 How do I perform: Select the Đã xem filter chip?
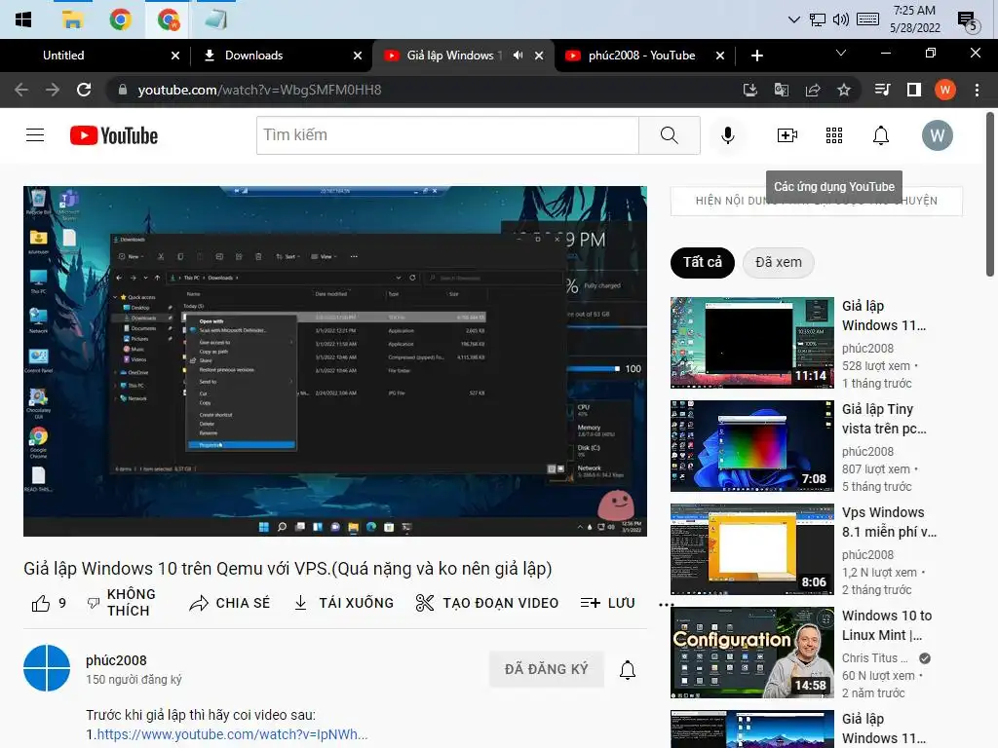tap(779, 262)
